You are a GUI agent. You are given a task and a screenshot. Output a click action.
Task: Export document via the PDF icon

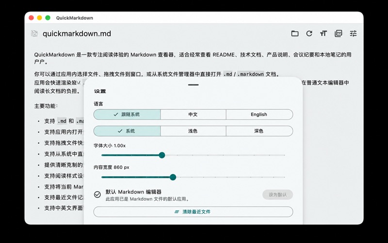click(338, 34)
